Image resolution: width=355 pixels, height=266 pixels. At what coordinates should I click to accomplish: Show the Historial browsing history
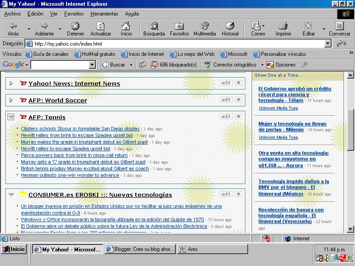pyautogui.click(x=230, y=29)
